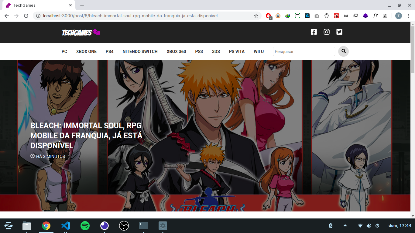Open the TechGames Twitter icon
This screenshot has width=415, height=233.
pyautogui.click(x=339, y=32)
